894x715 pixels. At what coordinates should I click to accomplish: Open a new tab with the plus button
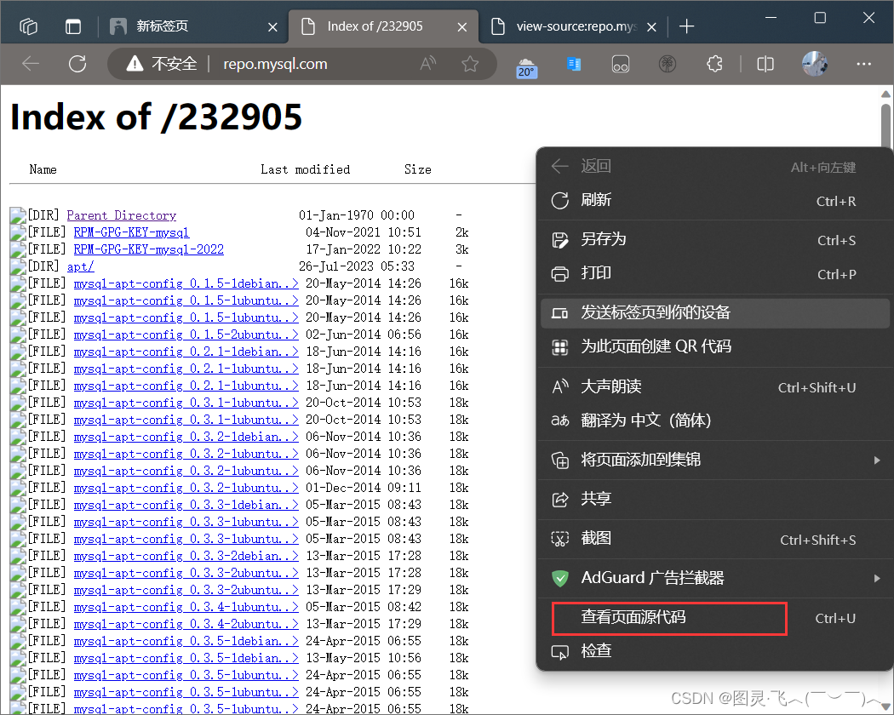pos(687,26)
